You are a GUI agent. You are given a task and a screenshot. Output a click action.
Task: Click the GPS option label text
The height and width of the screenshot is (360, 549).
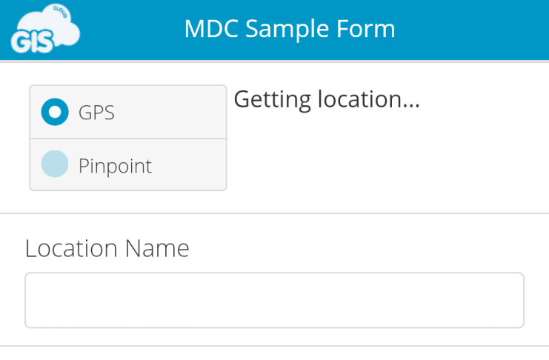pos(96,113)
